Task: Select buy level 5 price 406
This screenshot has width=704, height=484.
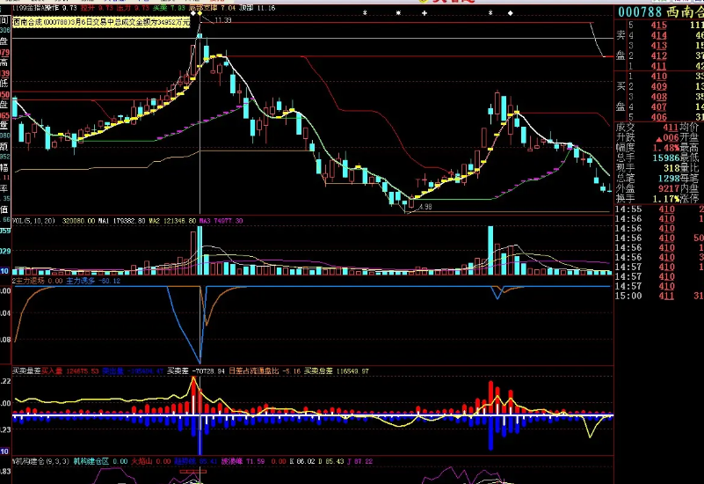Action: tap(658, 117)
